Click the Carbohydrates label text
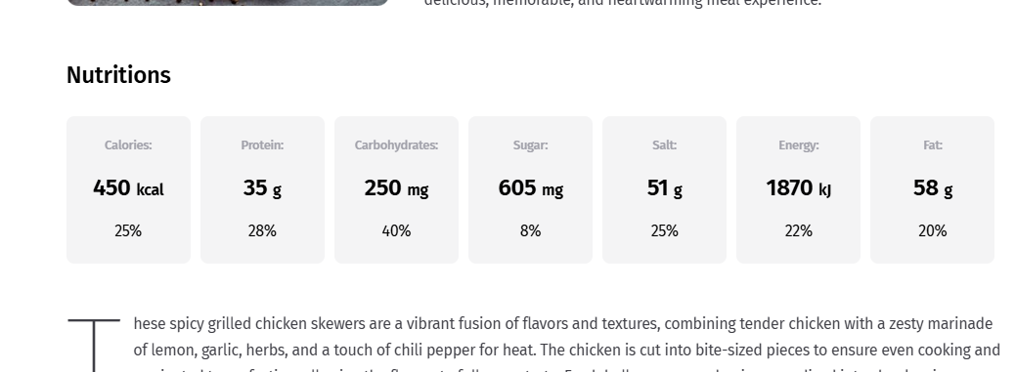The image size is (1016, 372). click(x=397, y=145)
